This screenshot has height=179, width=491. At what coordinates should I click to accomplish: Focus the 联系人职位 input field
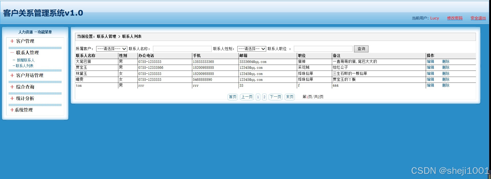(x=323, y=49)
